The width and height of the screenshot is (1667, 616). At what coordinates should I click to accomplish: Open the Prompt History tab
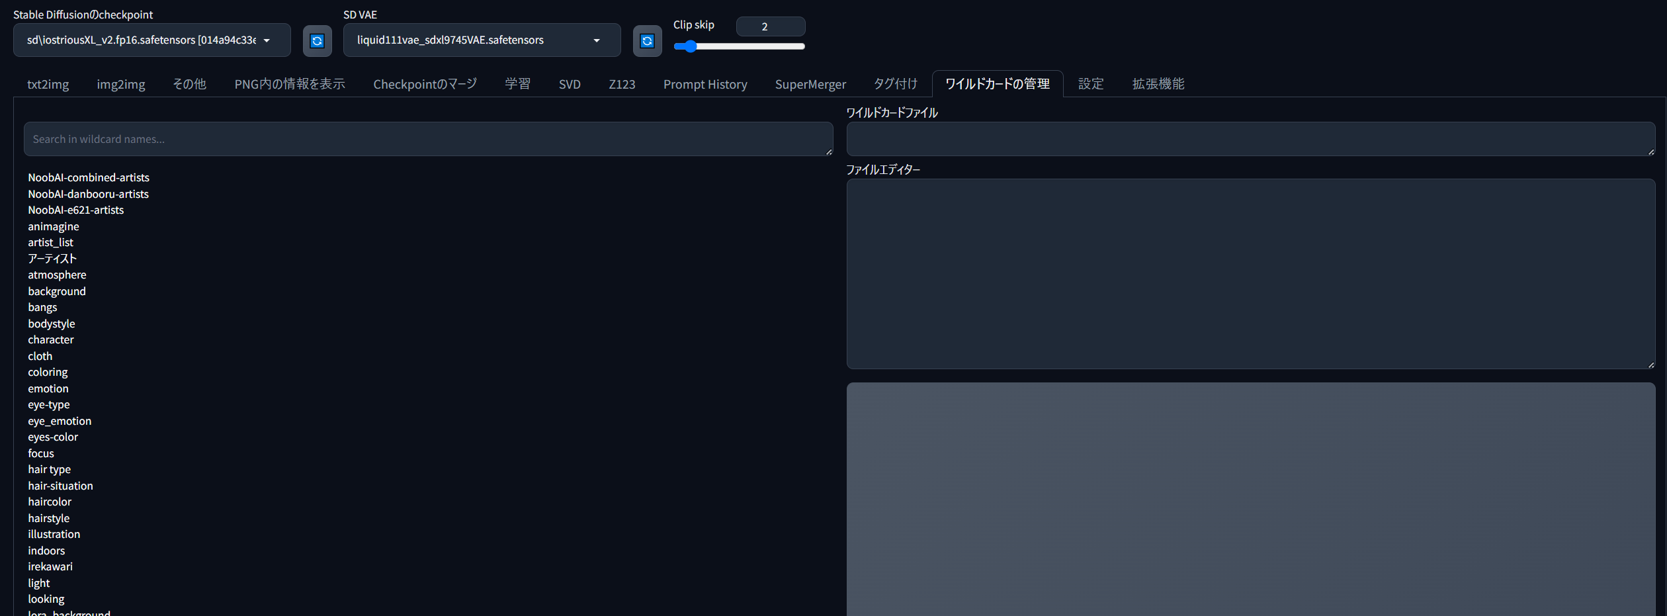(x=705, y=84)
